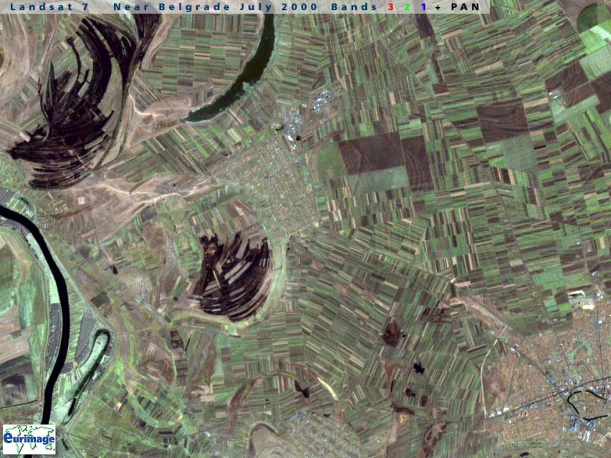Image resolution: width=611 pixels, height=458 pixels.
Task: Click the red band number "3"
Action: coord(391,6)
